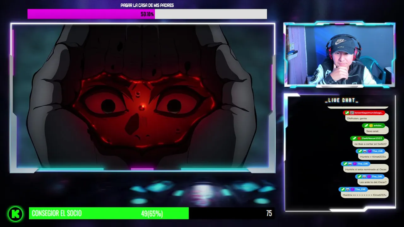Click the sword badge beside DarkNexus1522

354,138
